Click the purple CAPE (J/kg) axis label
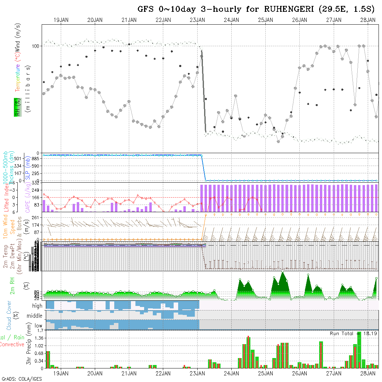382x382 pixels. click(x=27, y=197)
